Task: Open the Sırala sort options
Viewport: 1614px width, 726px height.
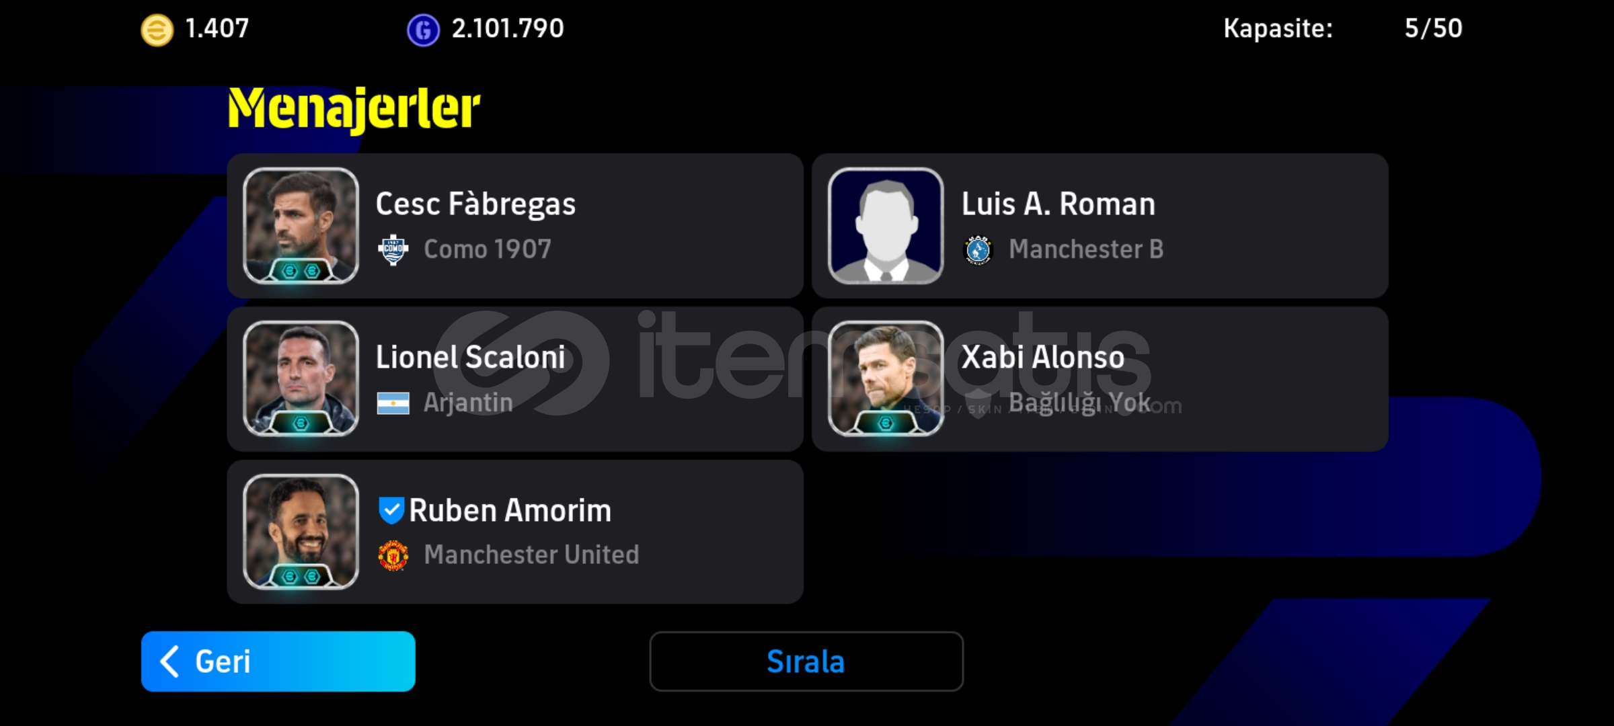Action: (x=806, y=661)
